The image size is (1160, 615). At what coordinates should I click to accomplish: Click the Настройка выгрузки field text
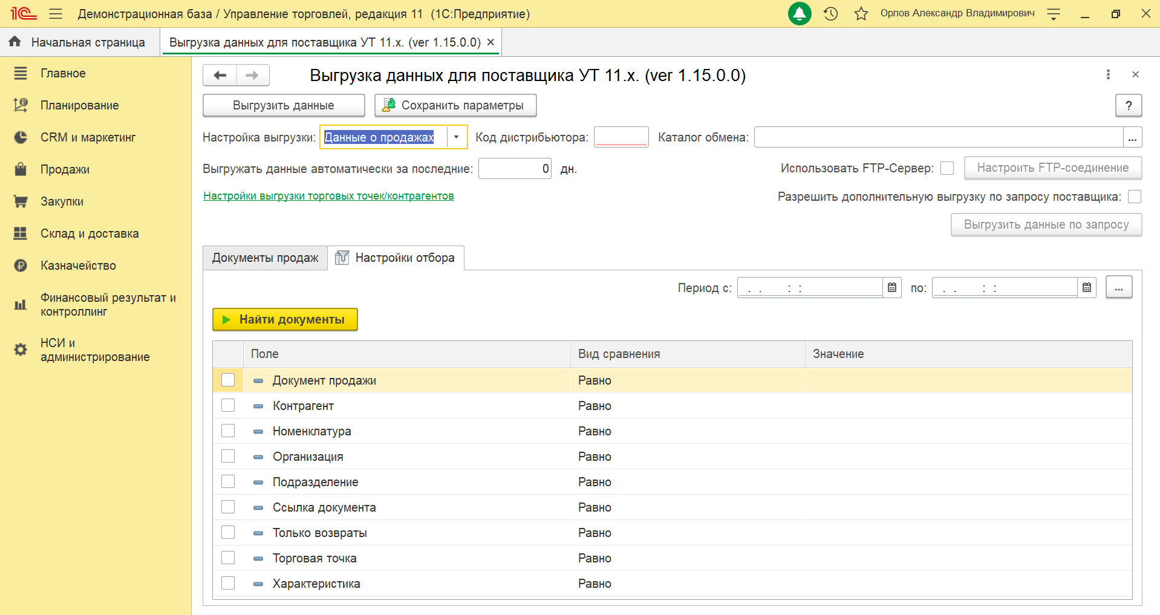point(379,137)
